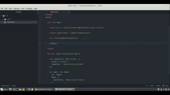Click the git files icon in status bar

(x=163, y=86)
